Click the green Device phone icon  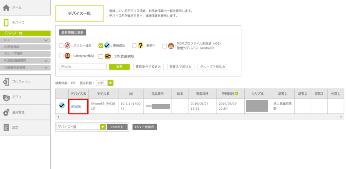[x=6, y=22]
